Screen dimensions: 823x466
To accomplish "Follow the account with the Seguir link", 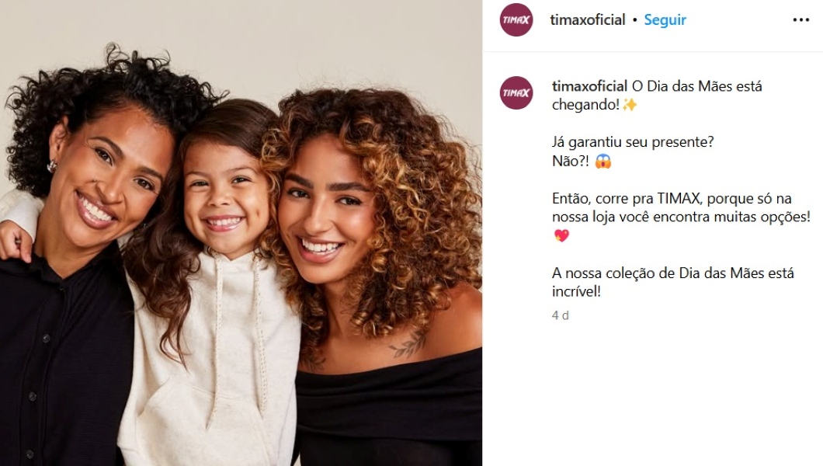I will click(x=665, y=20).
